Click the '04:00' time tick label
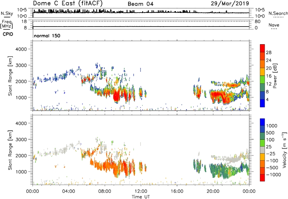This screenshot has width=288, height=199. (69, 191)
